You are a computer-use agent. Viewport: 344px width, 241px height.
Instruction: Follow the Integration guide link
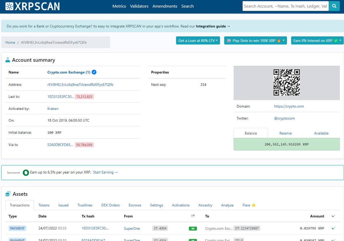[x=213, y=26]
